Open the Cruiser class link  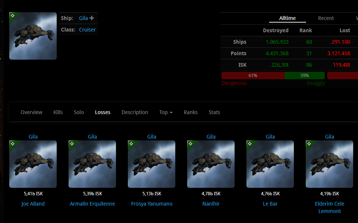(87, 30)
